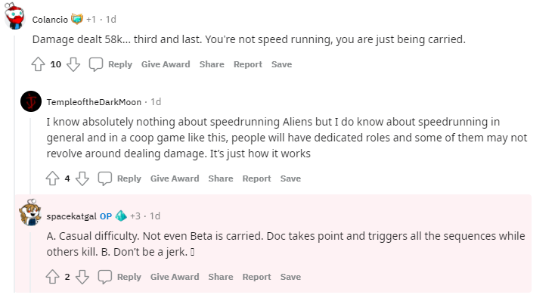Click the gem award icon next to spacekatgal

pyautogui.click(x=121, y=216)
